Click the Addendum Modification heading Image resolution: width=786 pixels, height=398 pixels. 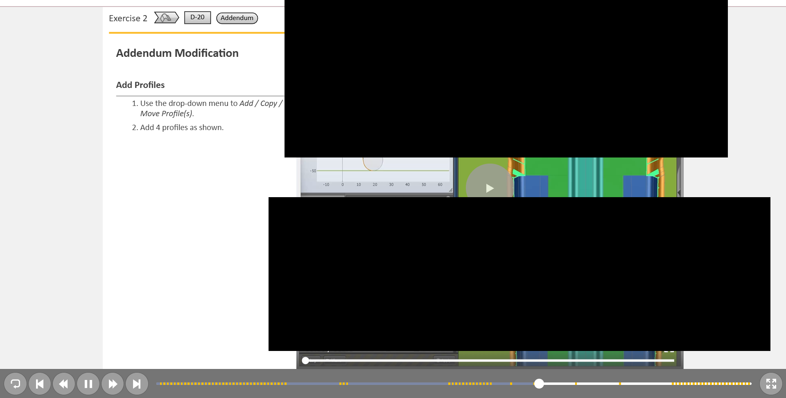tap(177, 53)
